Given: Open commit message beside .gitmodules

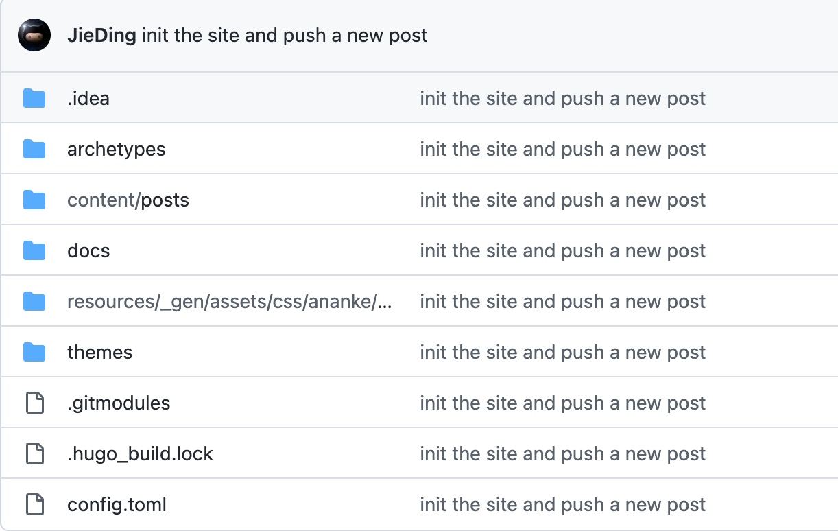Looking at the screenshot, I should coord(562,403).
